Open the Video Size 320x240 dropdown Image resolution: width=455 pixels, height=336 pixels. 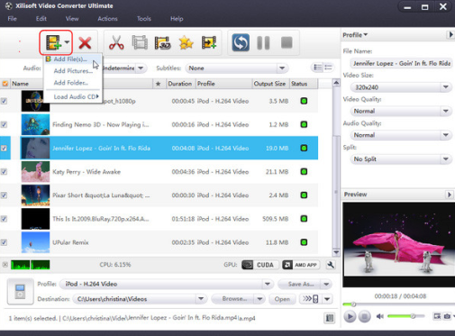click(401, 87)
